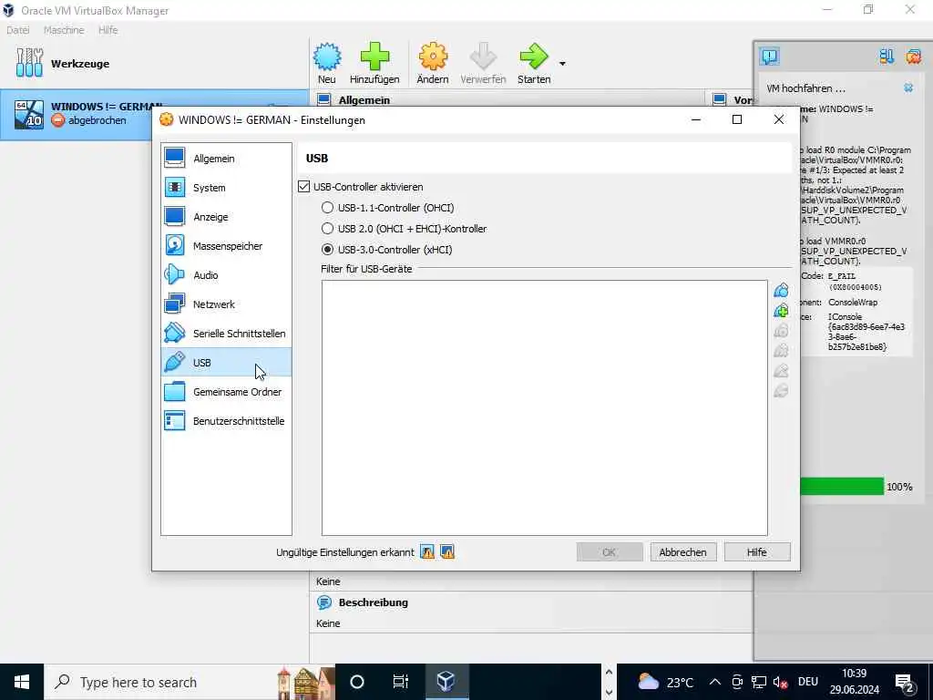Screen dimensions: 933x700
Task: Open the Hilfe menu in menu bar
Action: click(108, 30)
